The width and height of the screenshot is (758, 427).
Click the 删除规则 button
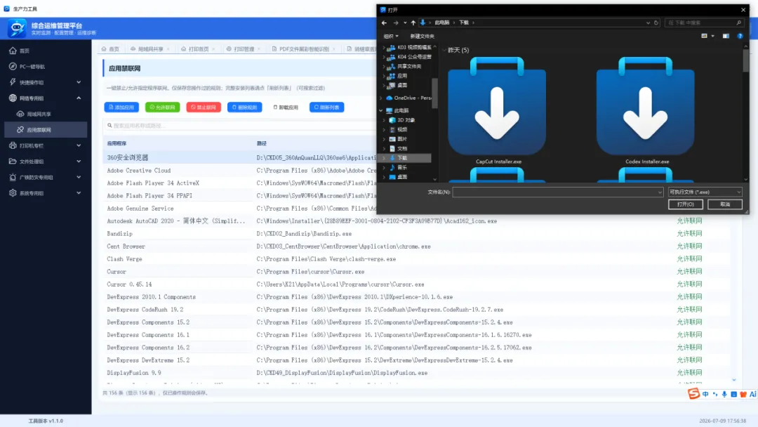pos(245,107)
